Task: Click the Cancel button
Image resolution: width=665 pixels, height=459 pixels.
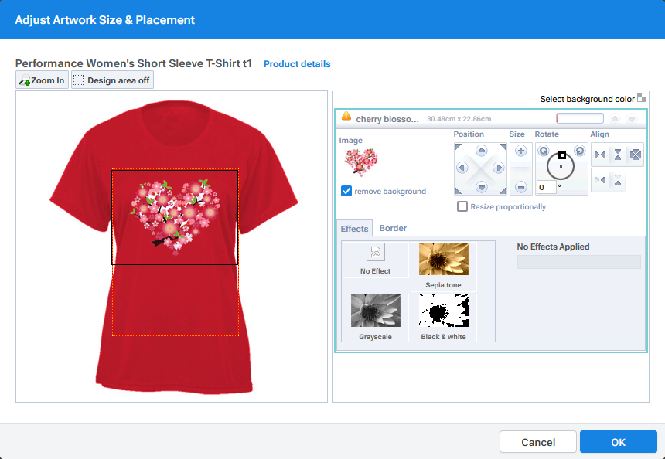Action: point(537,442)
